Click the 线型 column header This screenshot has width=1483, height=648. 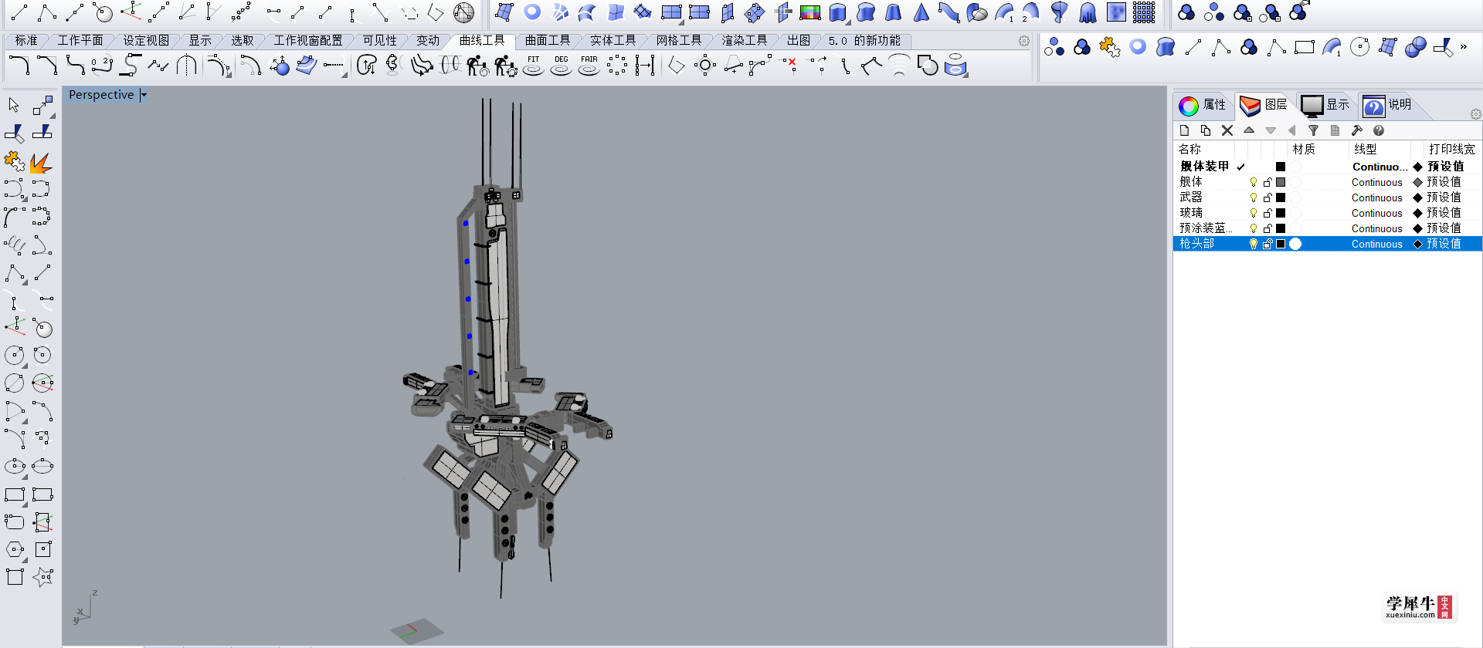[1366, 149]
